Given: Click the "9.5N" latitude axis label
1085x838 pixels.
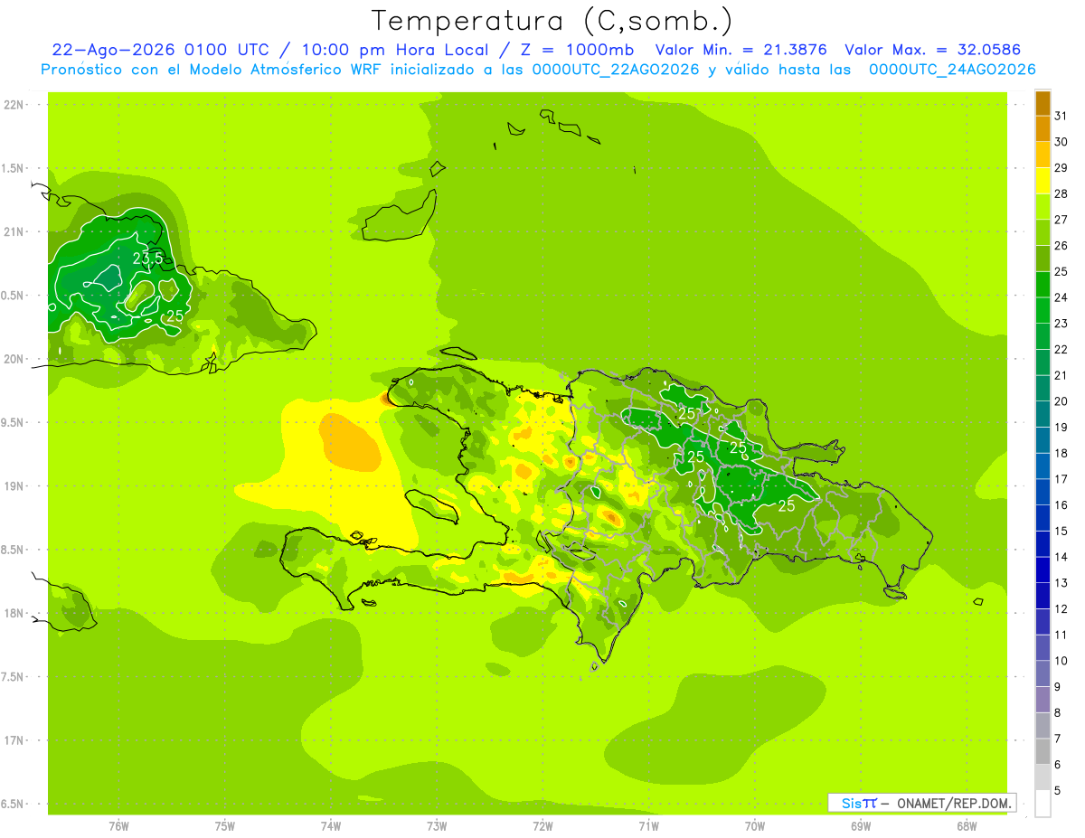Looking at the screenshot, I should pyautogui.click(x=13, y=422).
